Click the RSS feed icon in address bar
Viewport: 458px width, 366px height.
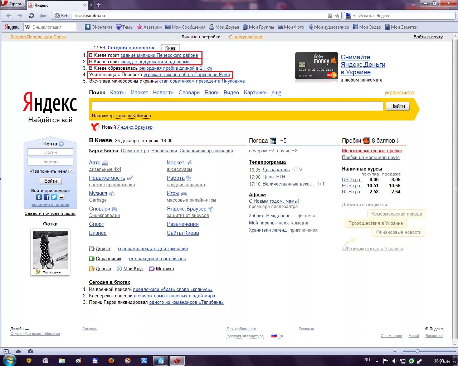(330, 16)
